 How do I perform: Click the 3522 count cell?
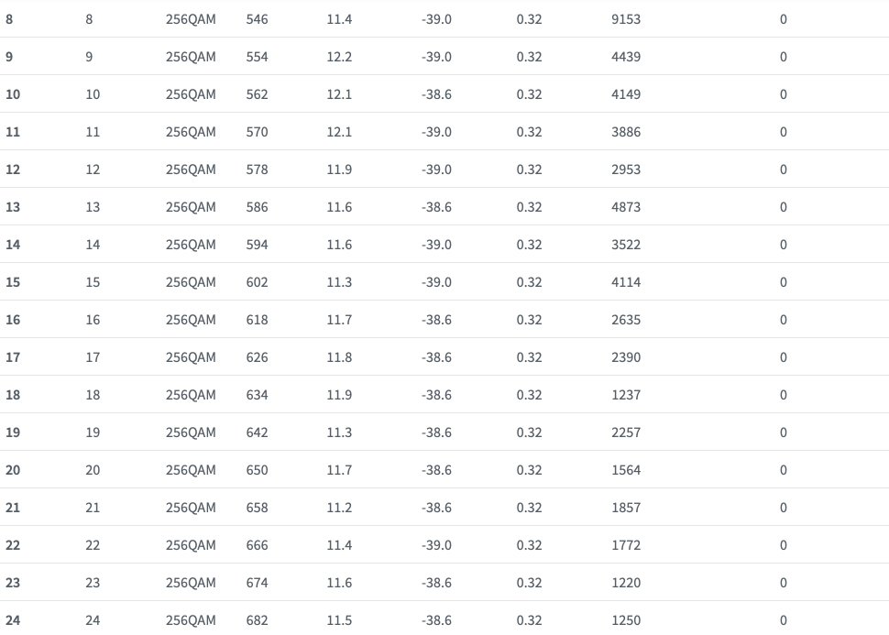pyautogui.click(x=626, y=245)
